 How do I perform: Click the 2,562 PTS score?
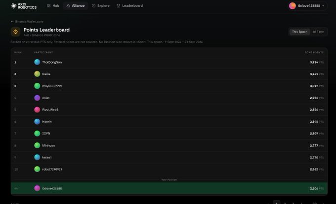pyautogui.click(x=317, y=170)
